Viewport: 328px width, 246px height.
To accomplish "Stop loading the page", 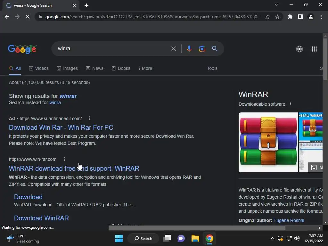I will [x=28, y=17].
